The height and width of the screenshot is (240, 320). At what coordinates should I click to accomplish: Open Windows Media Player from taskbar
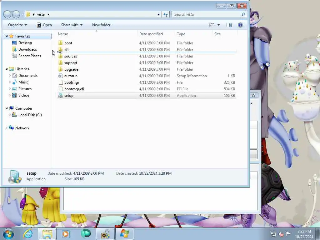click(x=66, y=234)
